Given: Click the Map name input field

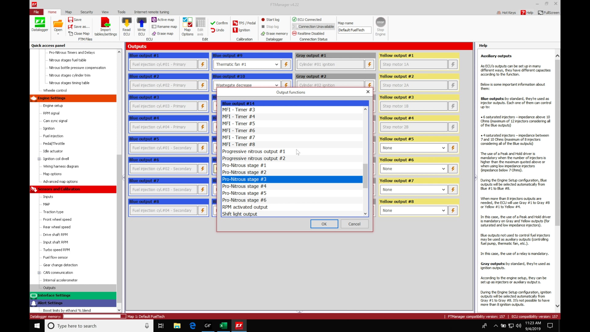Looking at the screenshot, I should [x=354, y=30].
